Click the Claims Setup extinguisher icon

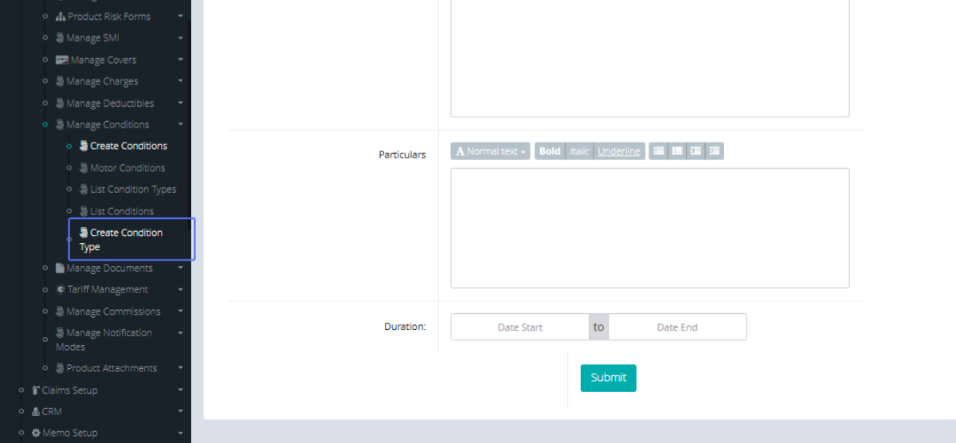pyautogui.click(x=36, y=390)
